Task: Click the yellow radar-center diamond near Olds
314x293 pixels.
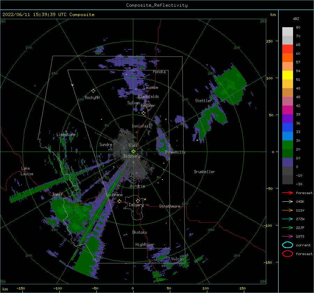Action: (133, 152)
